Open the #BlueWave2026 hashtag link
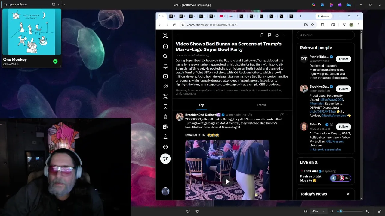Viewport: 385px width, 216px height. (332, 100)
